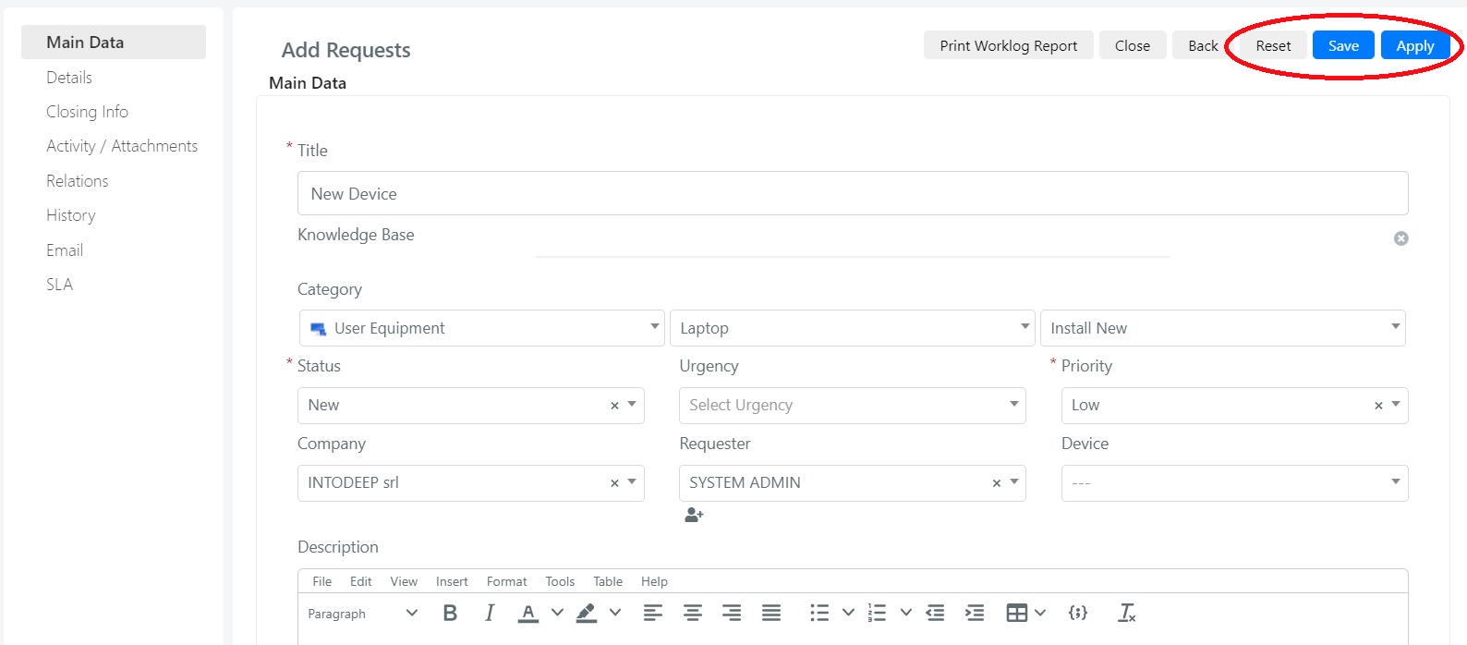Clear formatting icon in editor toolbar
The height and width of the screenshot is (645, 1467).
[1127, 613]
